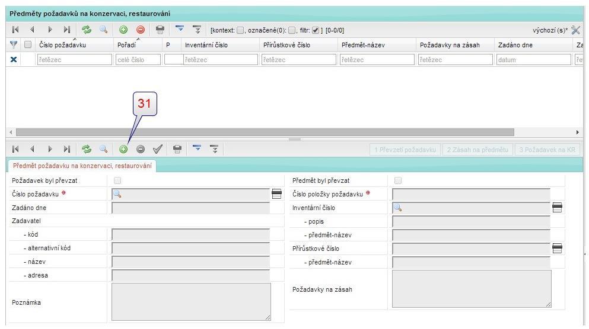This screenshot has height=329, width=589.
Task: Print from the bottom toolbar
Action: click(x=177, y=149)
